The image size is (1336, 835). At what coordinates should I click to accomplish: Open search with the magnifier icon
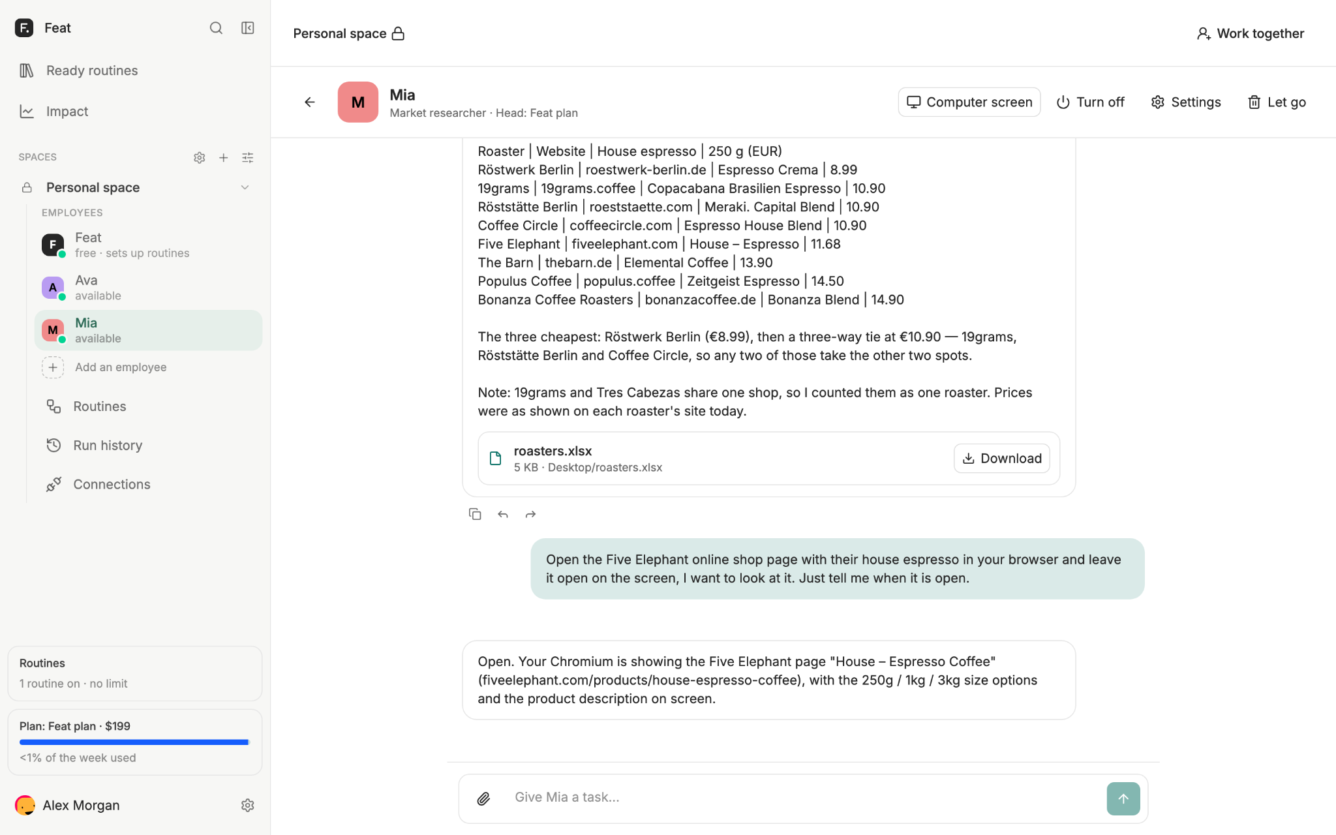pyautogui.click(x=216, y=28)
